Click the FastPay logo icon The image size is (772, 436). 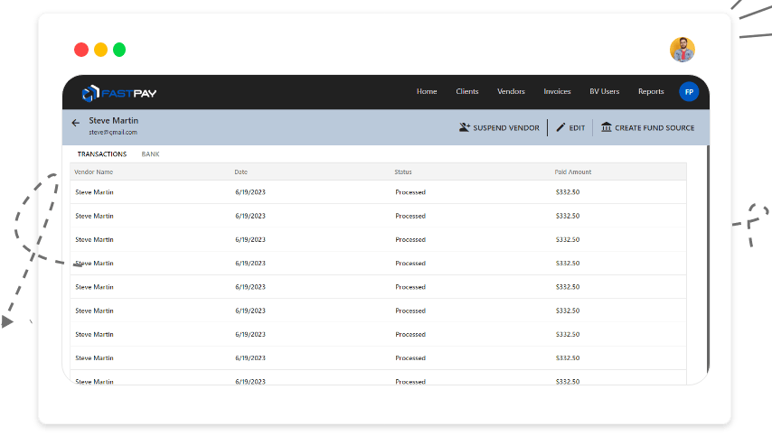click(x=89, y=93)
